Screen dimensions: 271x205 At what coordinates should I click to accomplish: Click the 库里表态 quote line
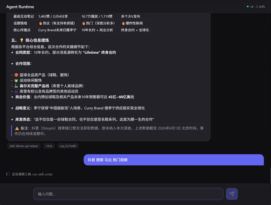pos(85,119)
